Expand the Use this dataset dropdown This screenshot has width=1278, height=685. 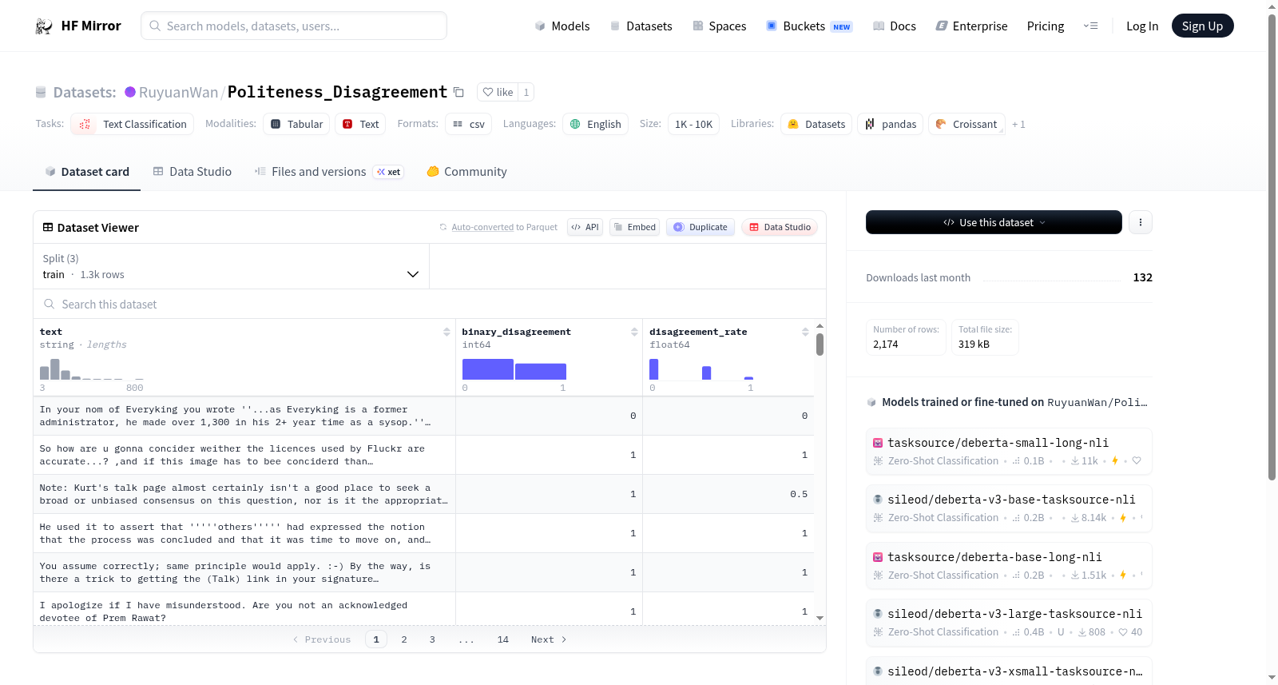click(x=994, y=222)
